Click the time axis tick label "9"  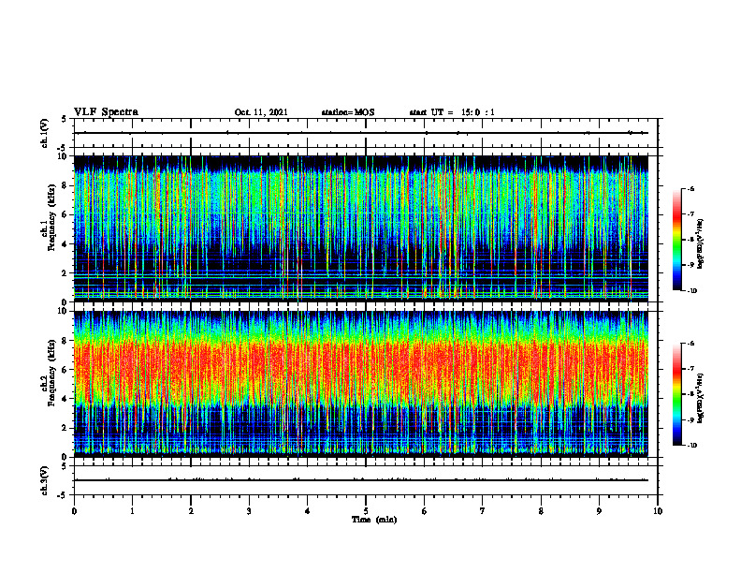599,511
